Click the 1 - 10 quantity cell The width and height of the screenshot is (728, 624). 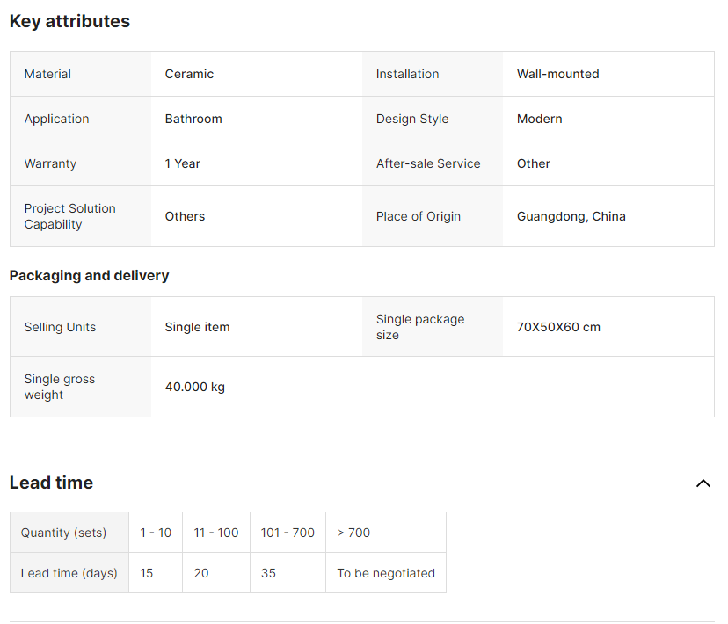[156, 533]
